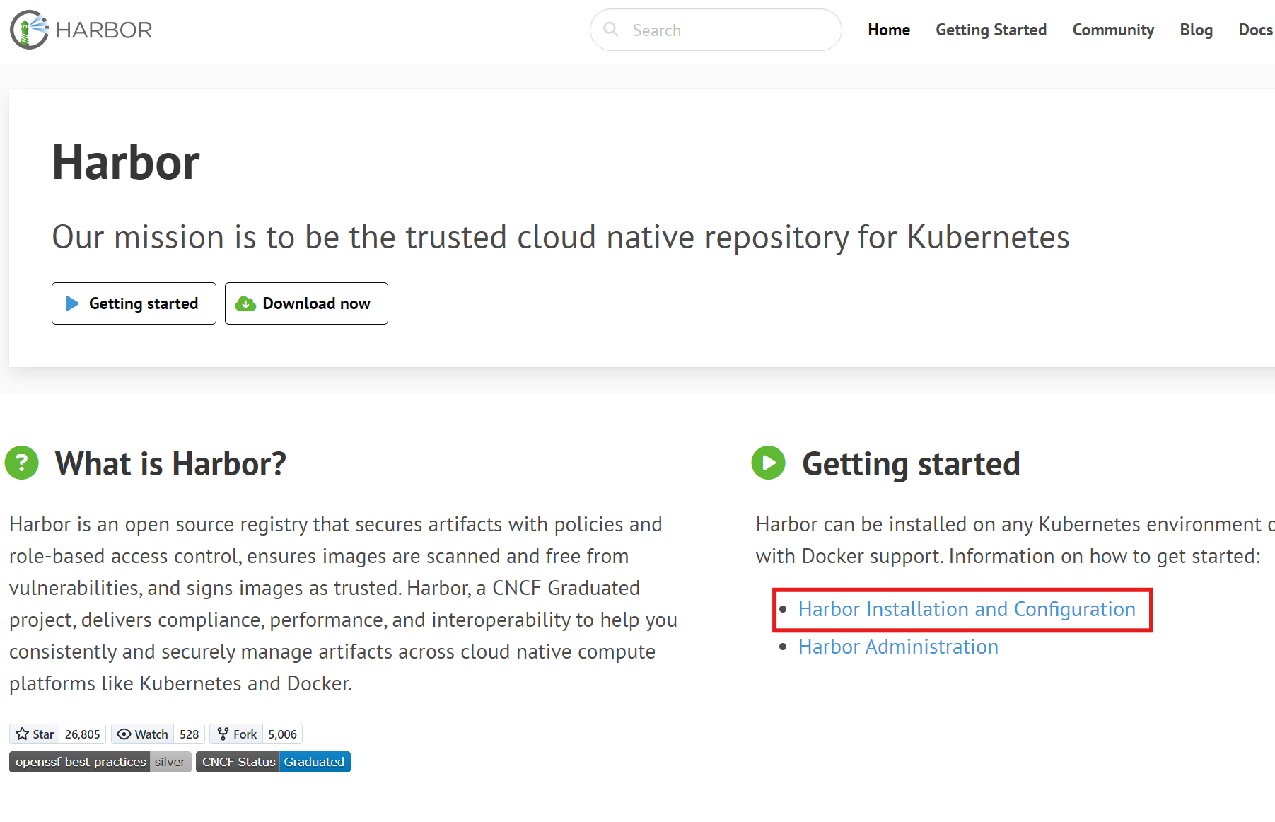Screen dimensions: 1275x822
Task: Open the Community nav item
Action: (1113, 30)
